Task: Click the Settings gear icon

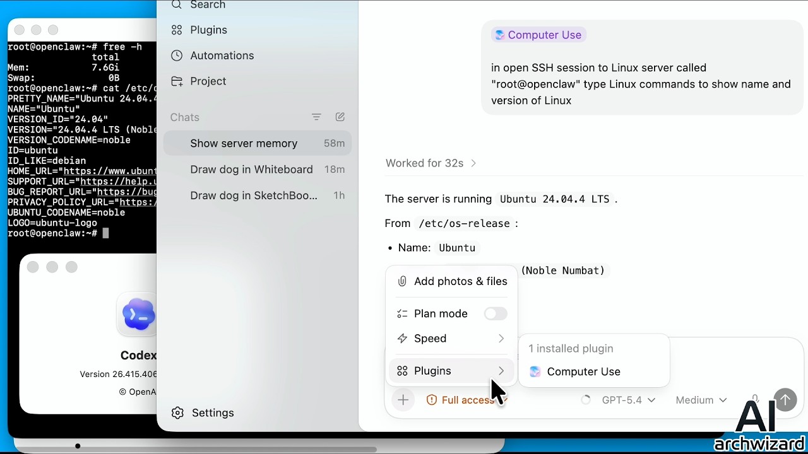Action: click(x=177, y=412)
